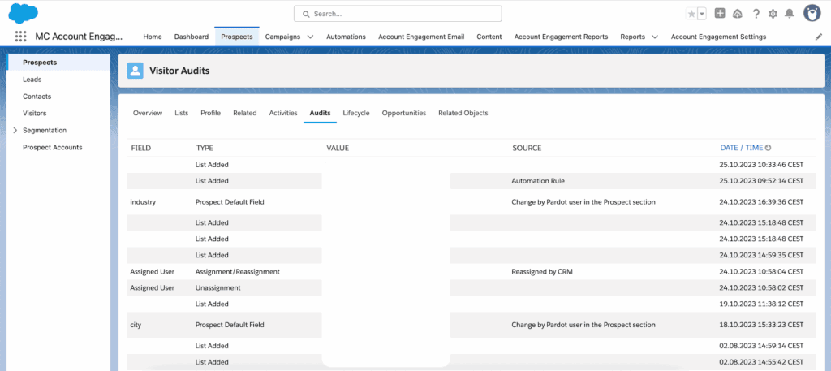The image size is (831, 371).
Task: Click the 'city' field cell
Action: pyautogui.click(x=136, y=325)
